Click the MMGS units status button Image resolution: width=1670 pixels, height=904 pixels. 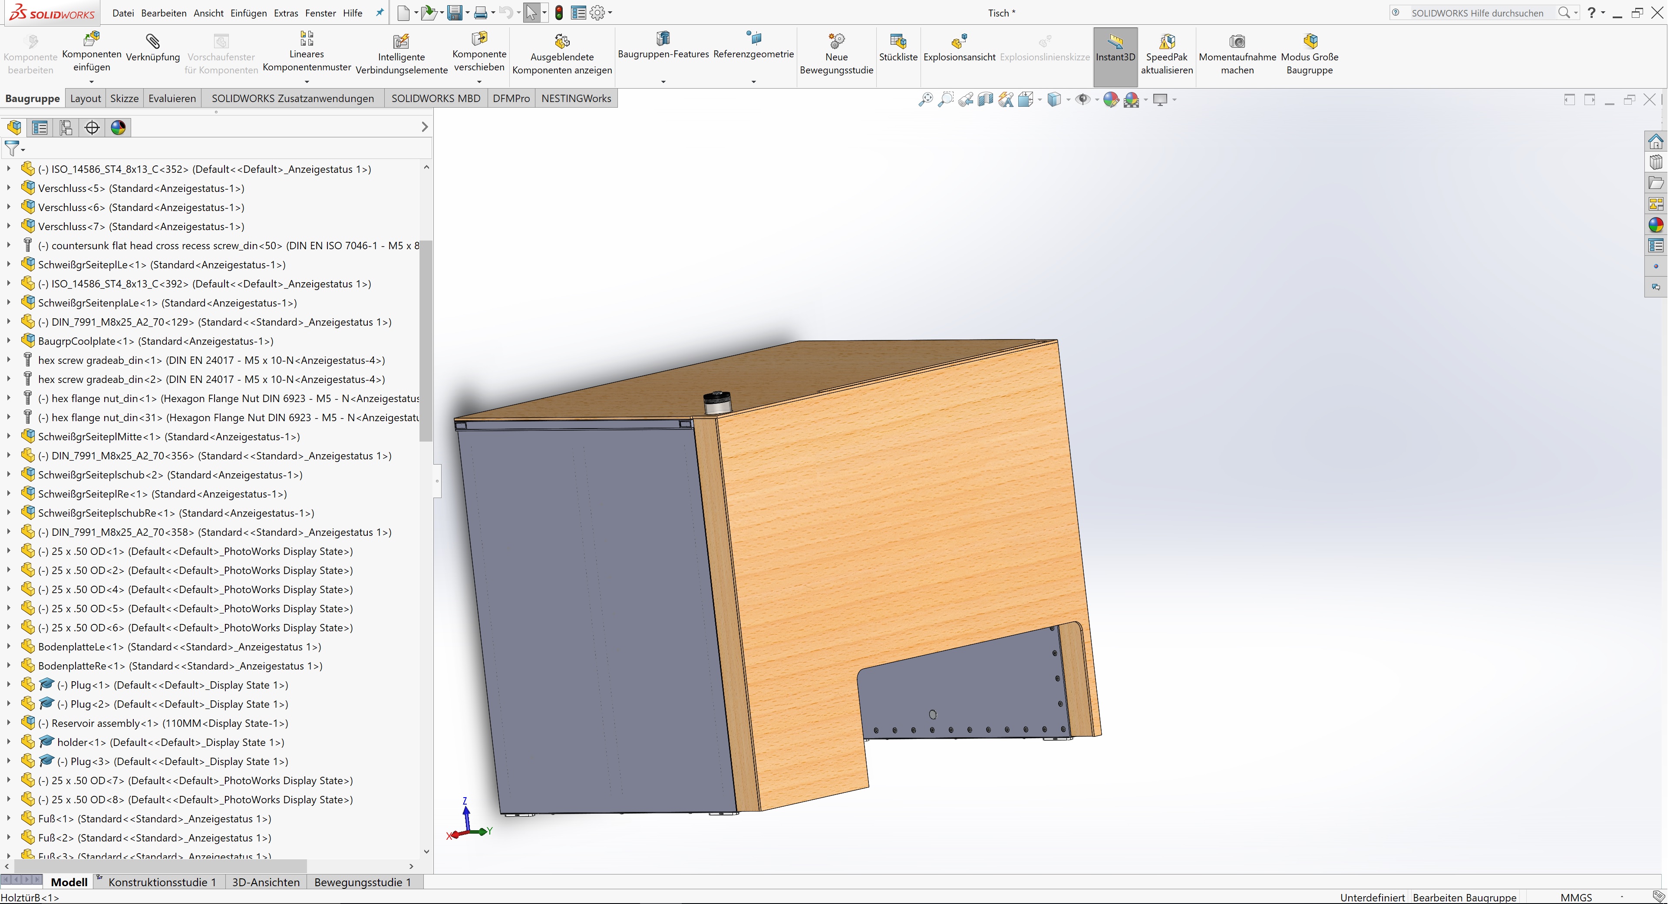(x=1576, y=897)
